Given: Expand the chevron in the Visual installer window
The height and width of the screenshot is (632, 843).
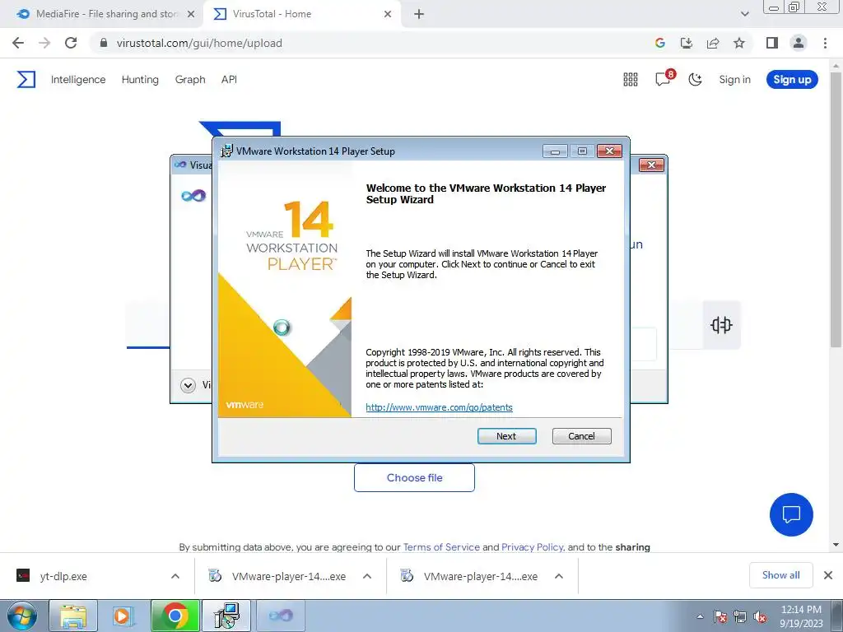Looking at the screenshot, I should pyautogui.click(x=188, y=385).
